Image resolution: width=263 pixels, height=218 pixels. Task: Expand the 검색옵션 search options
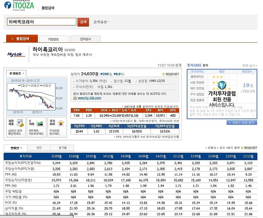click(101, 22)
